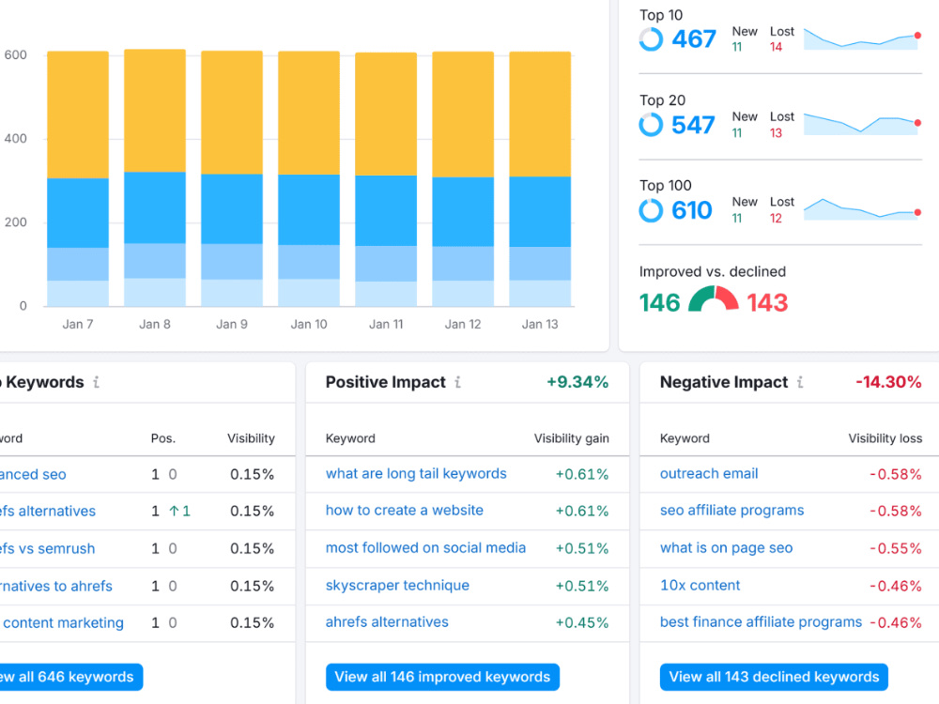Click the Visibility column header in Keywords table
The image size is (939, 704).
251,438
